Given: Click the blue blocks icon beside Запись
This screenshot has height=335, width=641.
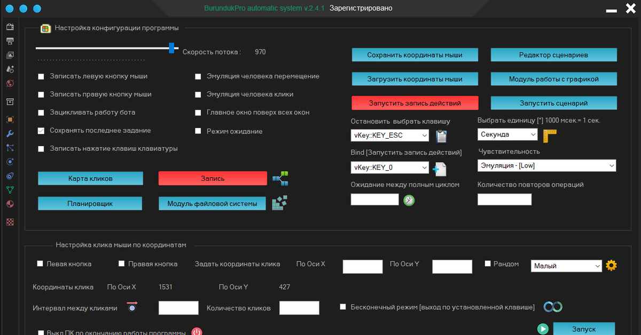Looking at the screenshot, I should pos(280,179).
